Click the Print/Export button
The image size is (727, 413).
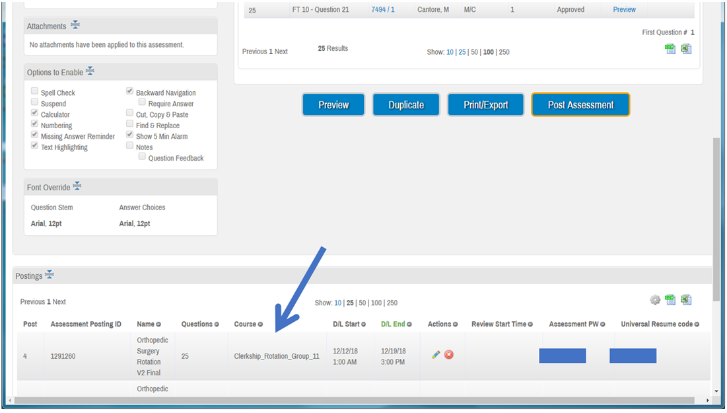click(x=486, y=105)
